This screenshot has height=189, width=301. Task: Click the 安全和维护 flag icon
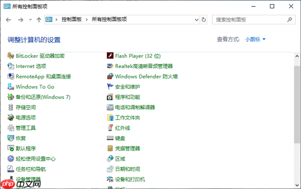coord(110,86)
